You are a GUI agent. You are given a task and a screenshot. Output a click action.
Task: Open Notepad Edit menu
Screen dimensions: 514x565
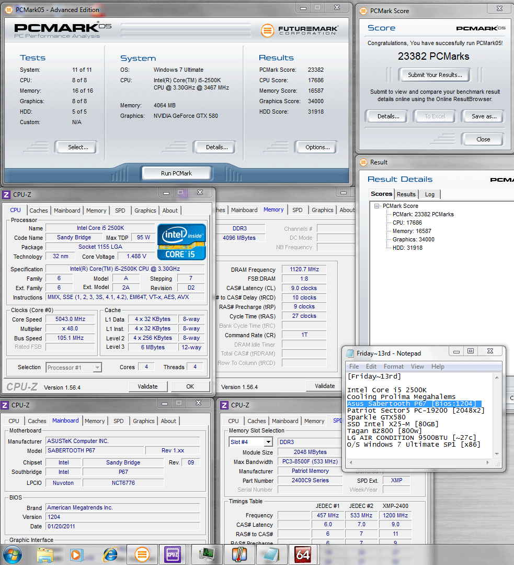371,367
